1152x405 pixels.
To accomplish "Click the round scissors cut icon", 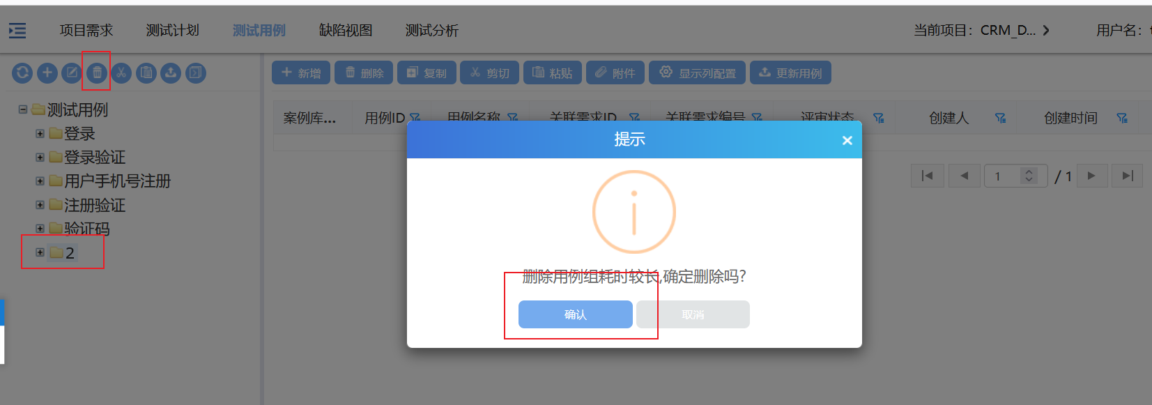I will 121,72.
